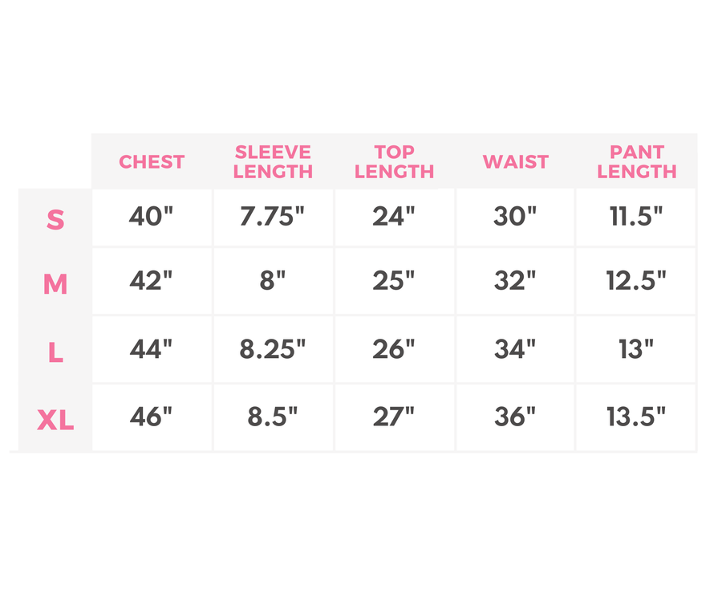Viewport: 722px width, 602px height.
Task: Select the PANT LENGTH column header
Action: [637, 161]
